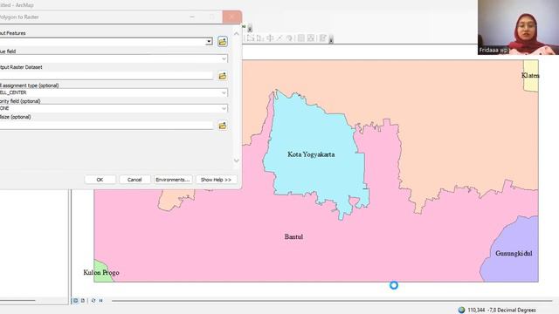Click OK in Polygon to Raster dialog
The image size is (559, 314).
click(100, 180)
